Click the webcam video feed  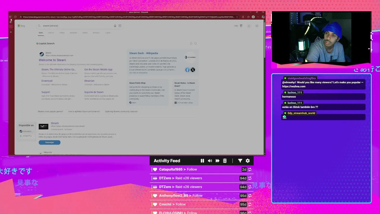click(x=321, y=38)
